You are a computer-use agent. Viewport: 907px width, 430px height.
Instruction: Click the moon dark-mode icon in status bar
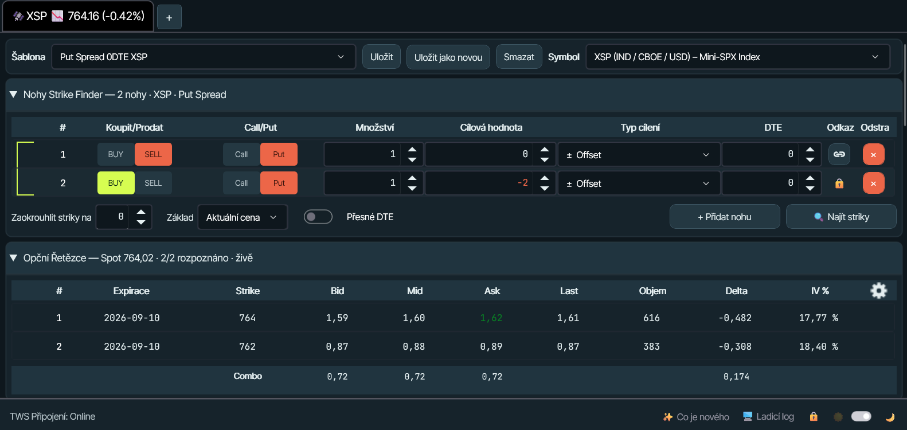(890, 417)
